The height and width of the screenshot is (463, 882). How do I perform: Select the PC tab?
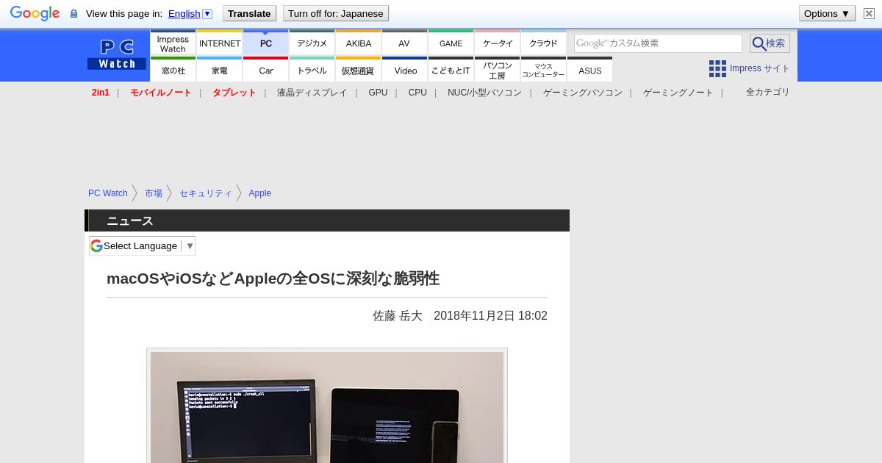265,43
